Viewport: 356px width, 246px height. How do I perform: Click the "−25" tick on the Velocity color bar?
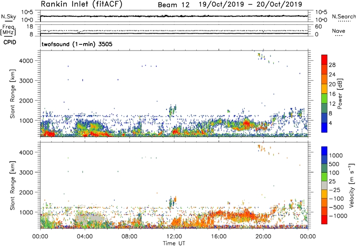click(x=334, y=190)
